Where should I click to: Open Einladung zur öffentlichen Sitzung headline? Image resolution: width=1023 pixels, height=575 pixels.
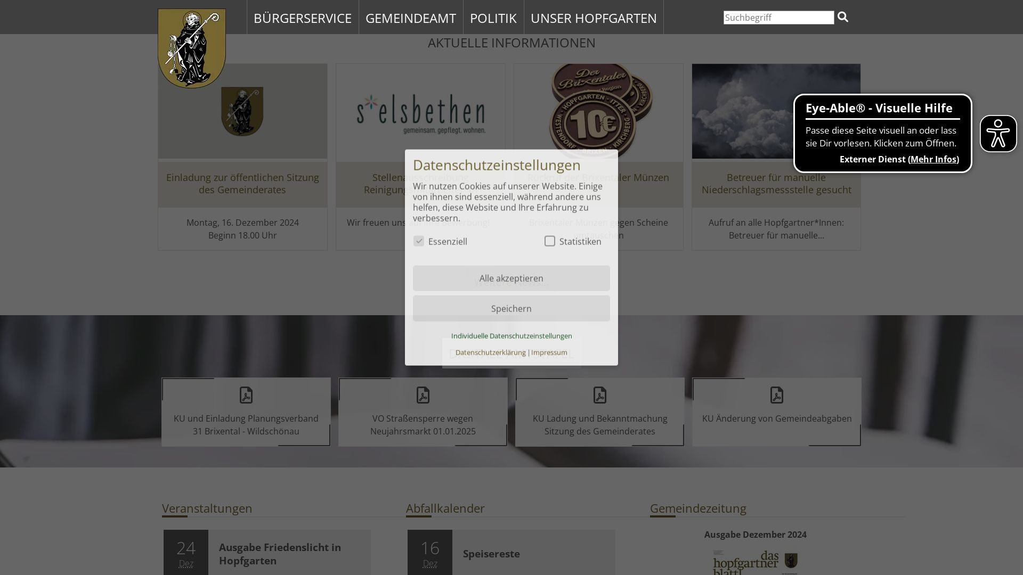coord(242,184)
